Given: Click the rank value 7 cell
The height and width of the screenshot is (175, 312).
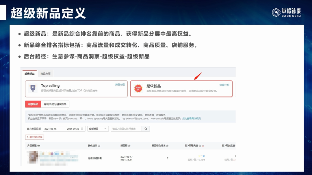Looking at the screenshot, I should (x=168, y=158).
